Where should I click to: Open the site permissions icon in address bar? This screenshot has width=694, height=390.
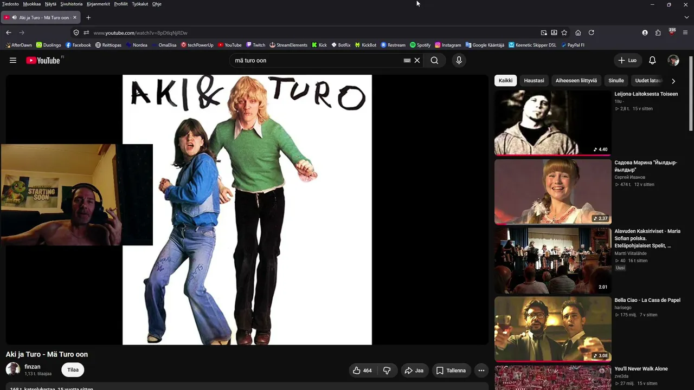[x=86, y=32]
